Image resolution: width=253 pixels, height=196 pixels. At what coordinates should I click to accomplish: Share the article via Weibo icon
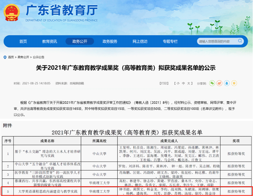point(219,83)
